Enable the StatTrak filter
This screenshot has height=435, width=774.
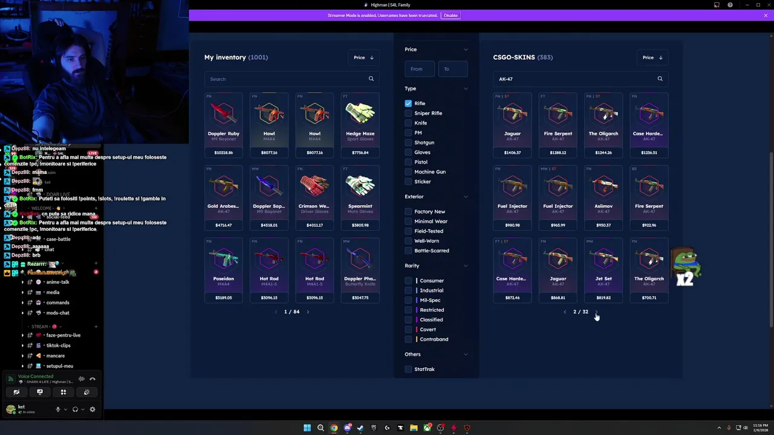click(x=408, y=369)
